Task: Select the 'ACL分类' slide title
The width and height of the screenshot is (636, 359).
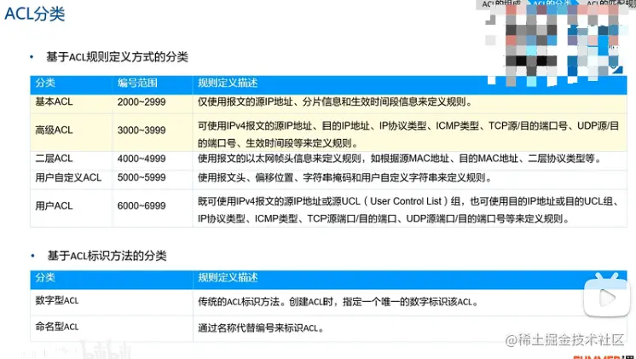Action: 34,14
